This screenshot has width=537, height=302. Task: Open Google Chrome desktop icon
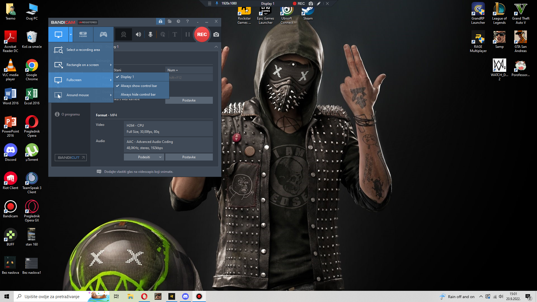point(32,70)
